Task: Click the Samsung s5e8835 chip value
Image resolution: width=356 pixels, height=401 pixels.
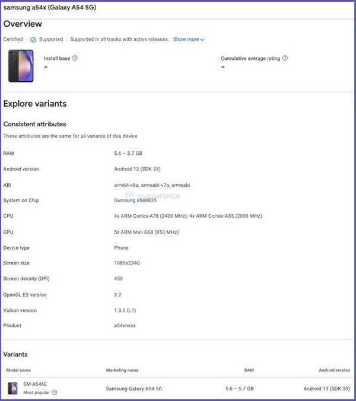Action: coord(135,200)
